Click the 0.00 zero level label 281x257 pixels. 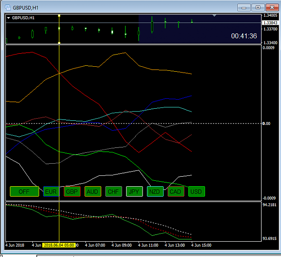click(266, 124)
